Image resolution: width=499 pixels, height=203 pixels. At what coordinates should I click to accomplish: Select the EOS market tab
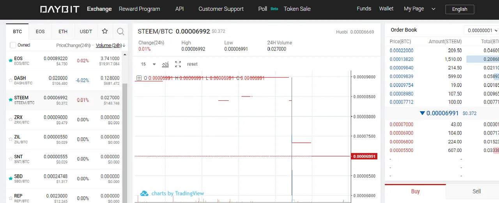click(40, 31)
